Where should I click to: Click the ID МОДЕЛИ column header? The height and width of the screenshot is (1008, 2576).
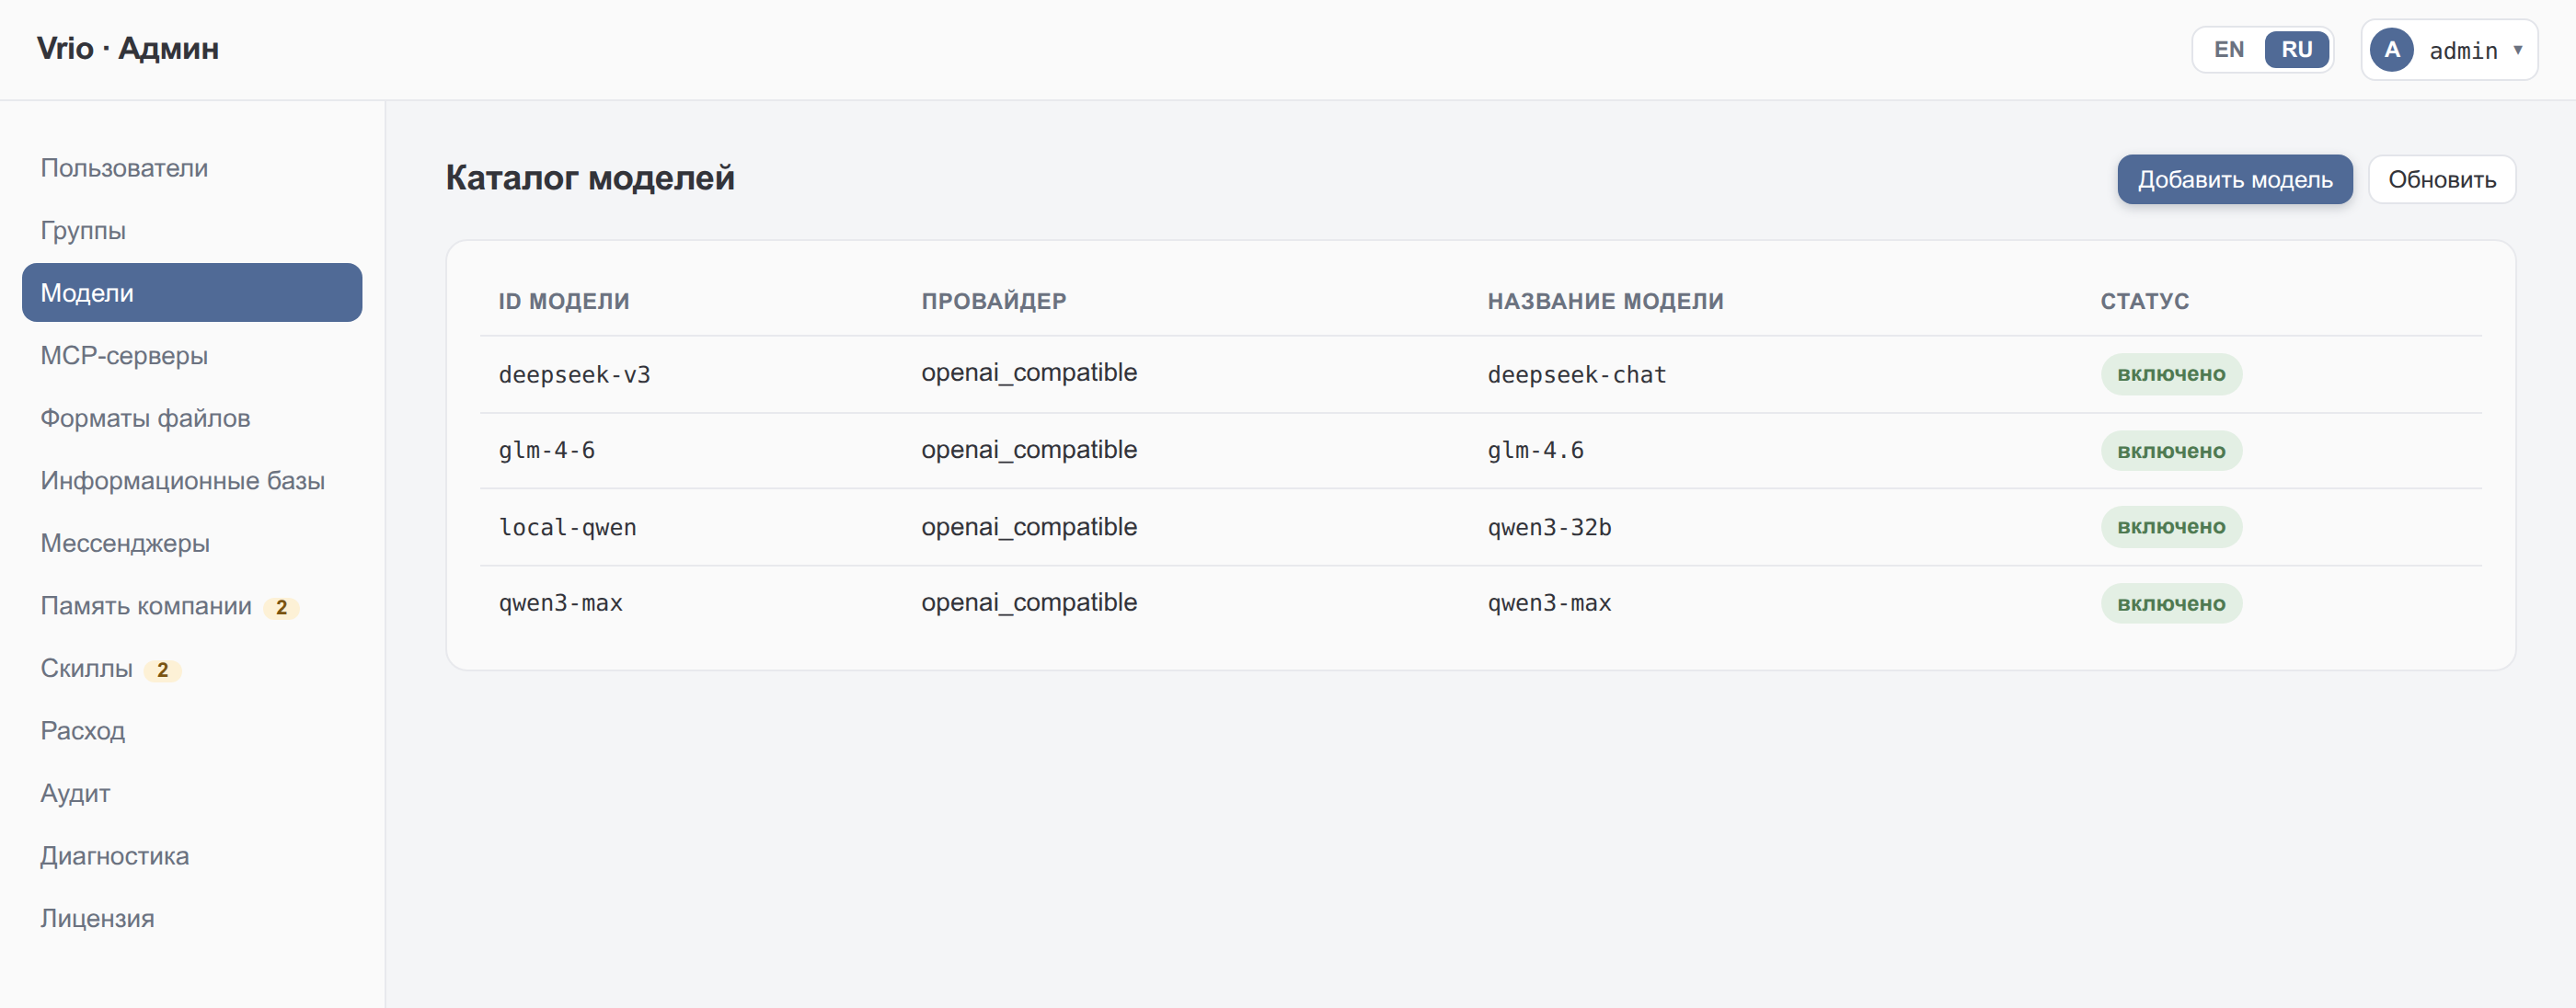(564, 301)
